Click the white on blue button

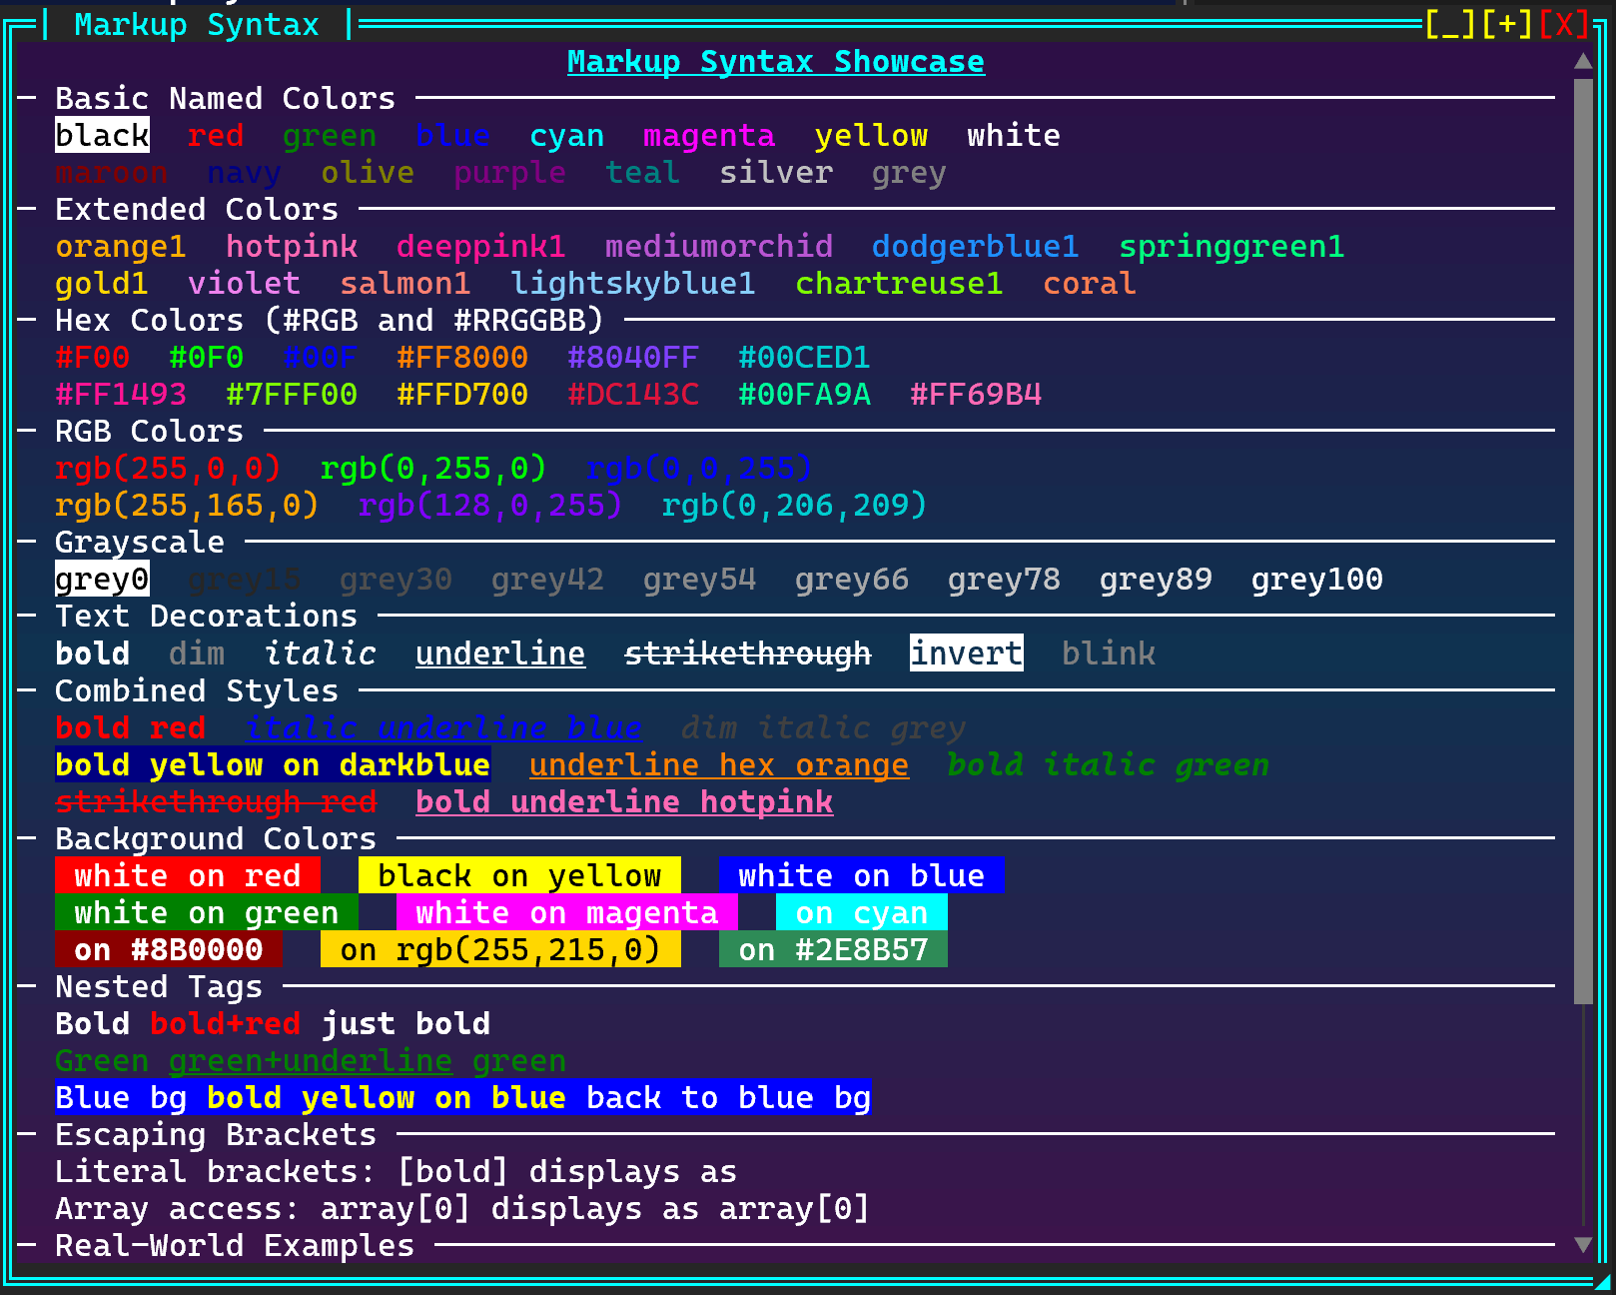862,875
